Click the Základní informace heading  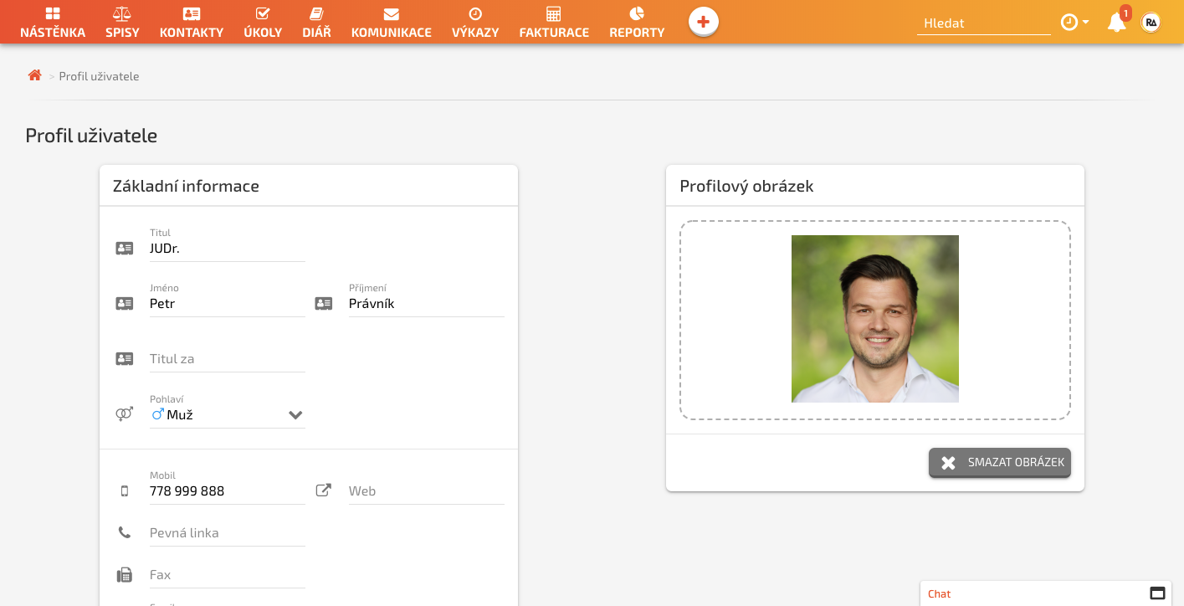point(186,186)
